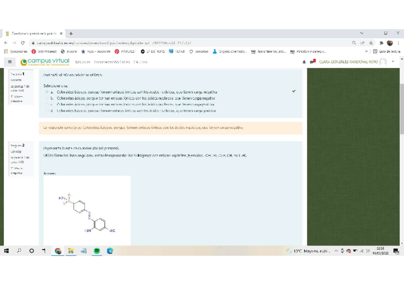Screen dimensions: 404x285
Task: Open the Chrome three-dot menu
Action: pos(398,43)
